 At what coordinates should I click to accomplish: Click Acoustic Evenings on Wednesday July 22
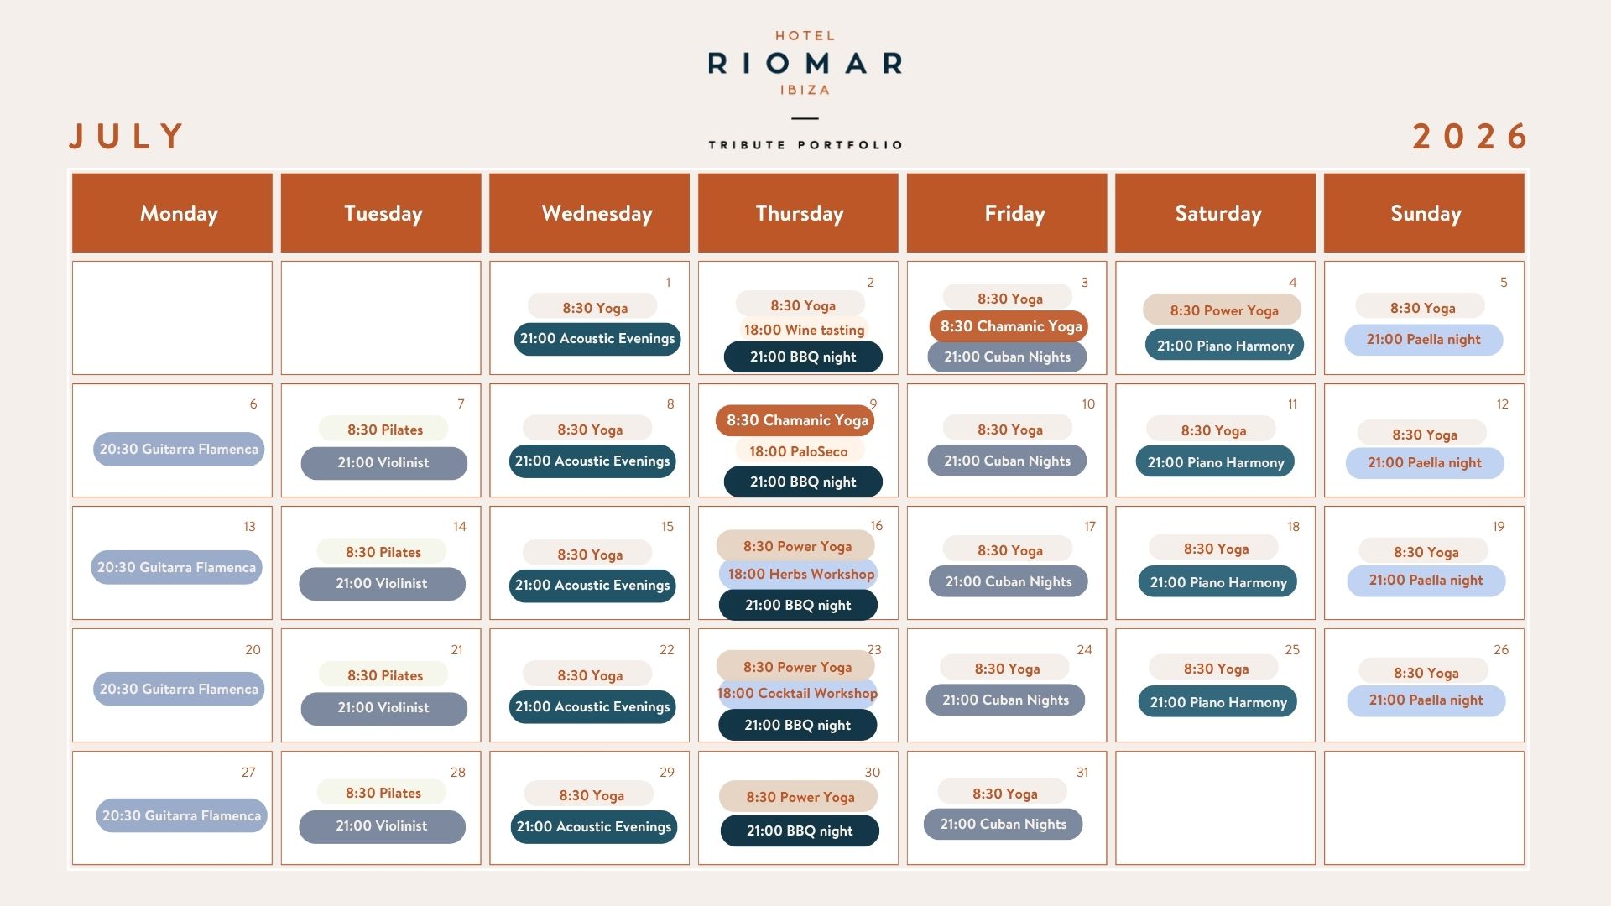pos(592,707)
